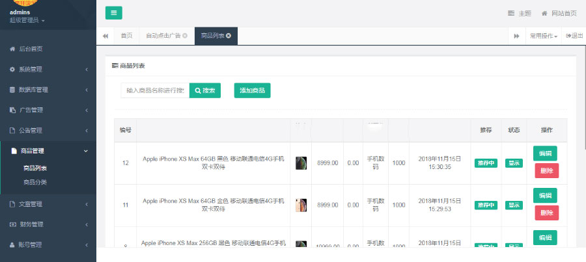Viewport: 586px width, 262px height.
Task: Switch to the 首页 tab
Action: click(x=126, y=36)
